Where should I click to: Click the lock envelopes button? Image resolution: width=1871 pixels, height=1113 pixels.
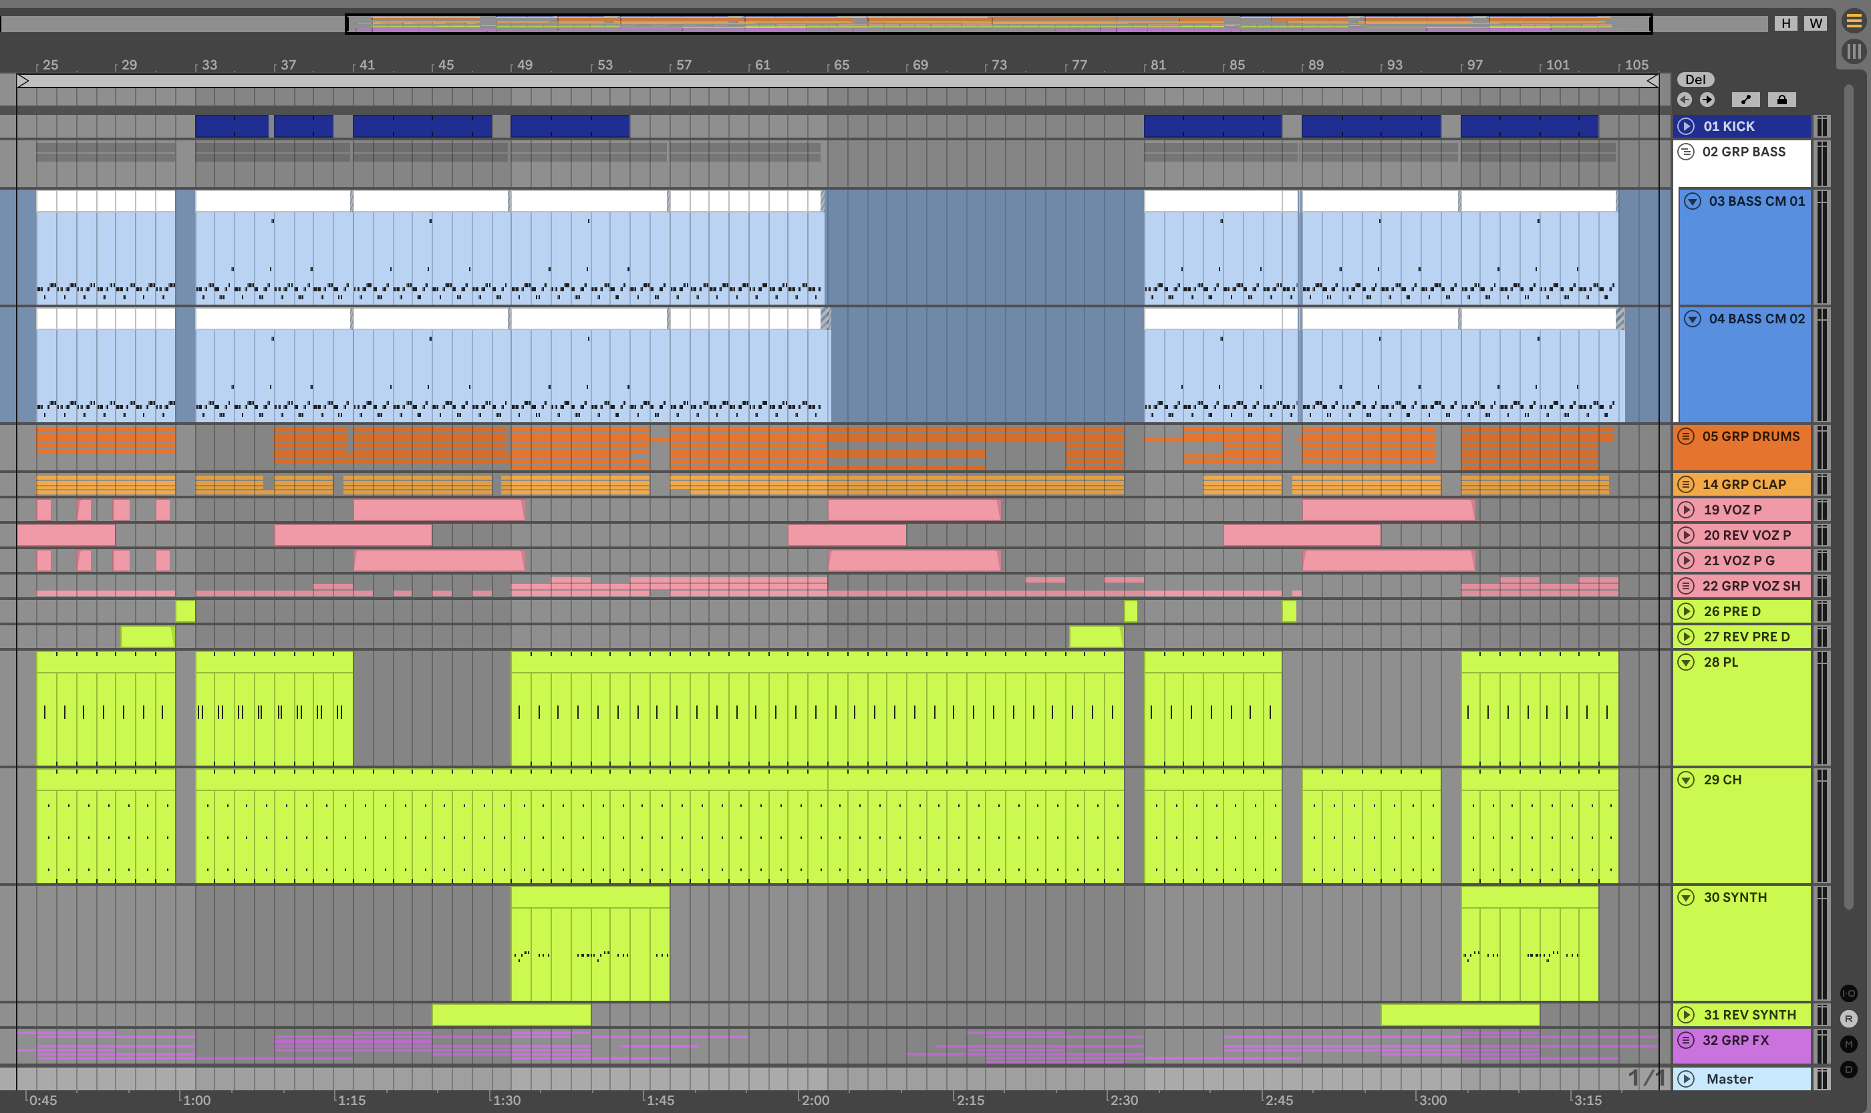[x=1781, y=100]
